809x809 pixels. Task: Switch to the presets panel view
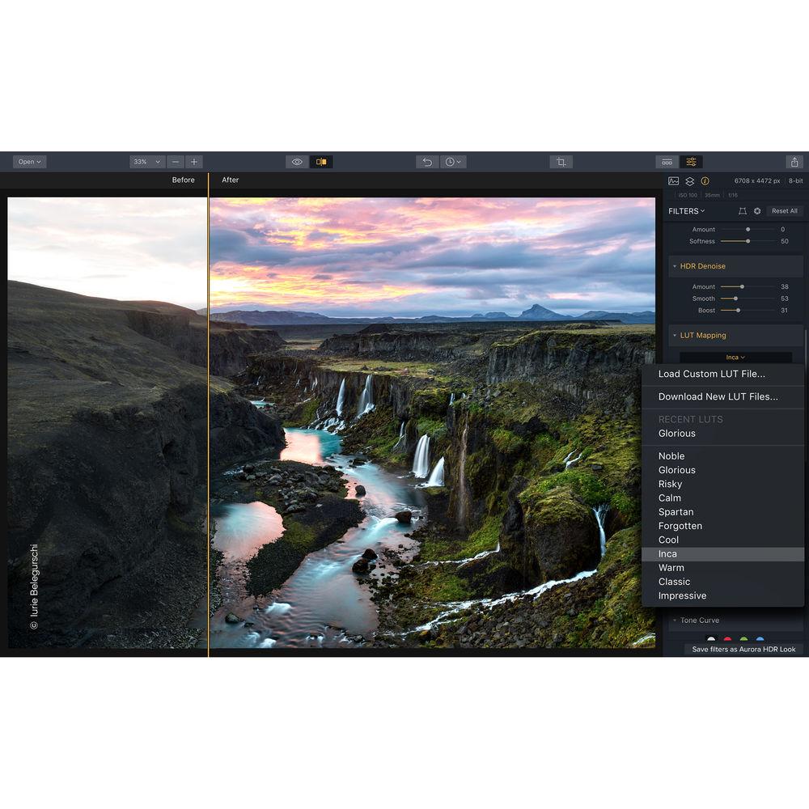click(666, 161)
